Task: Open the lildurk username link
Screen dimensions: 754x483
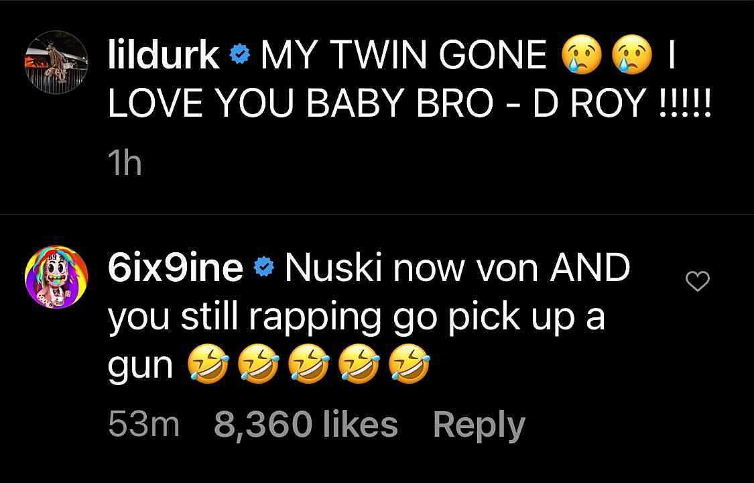Action: click(164, 55)
